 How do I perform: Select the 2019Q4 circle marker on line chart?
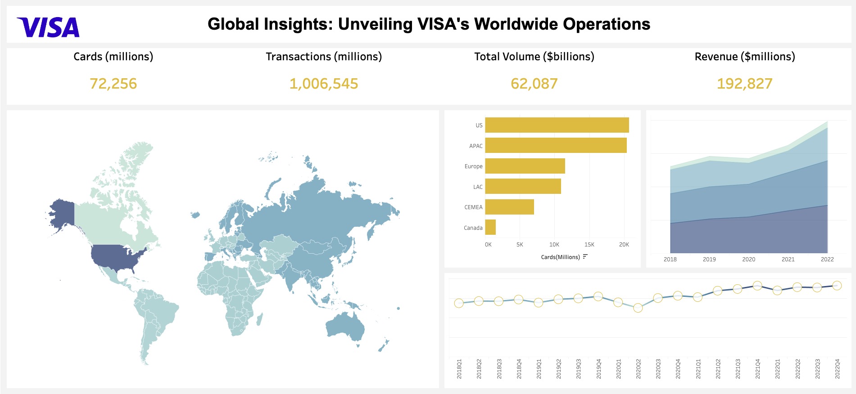coord(598,296)
